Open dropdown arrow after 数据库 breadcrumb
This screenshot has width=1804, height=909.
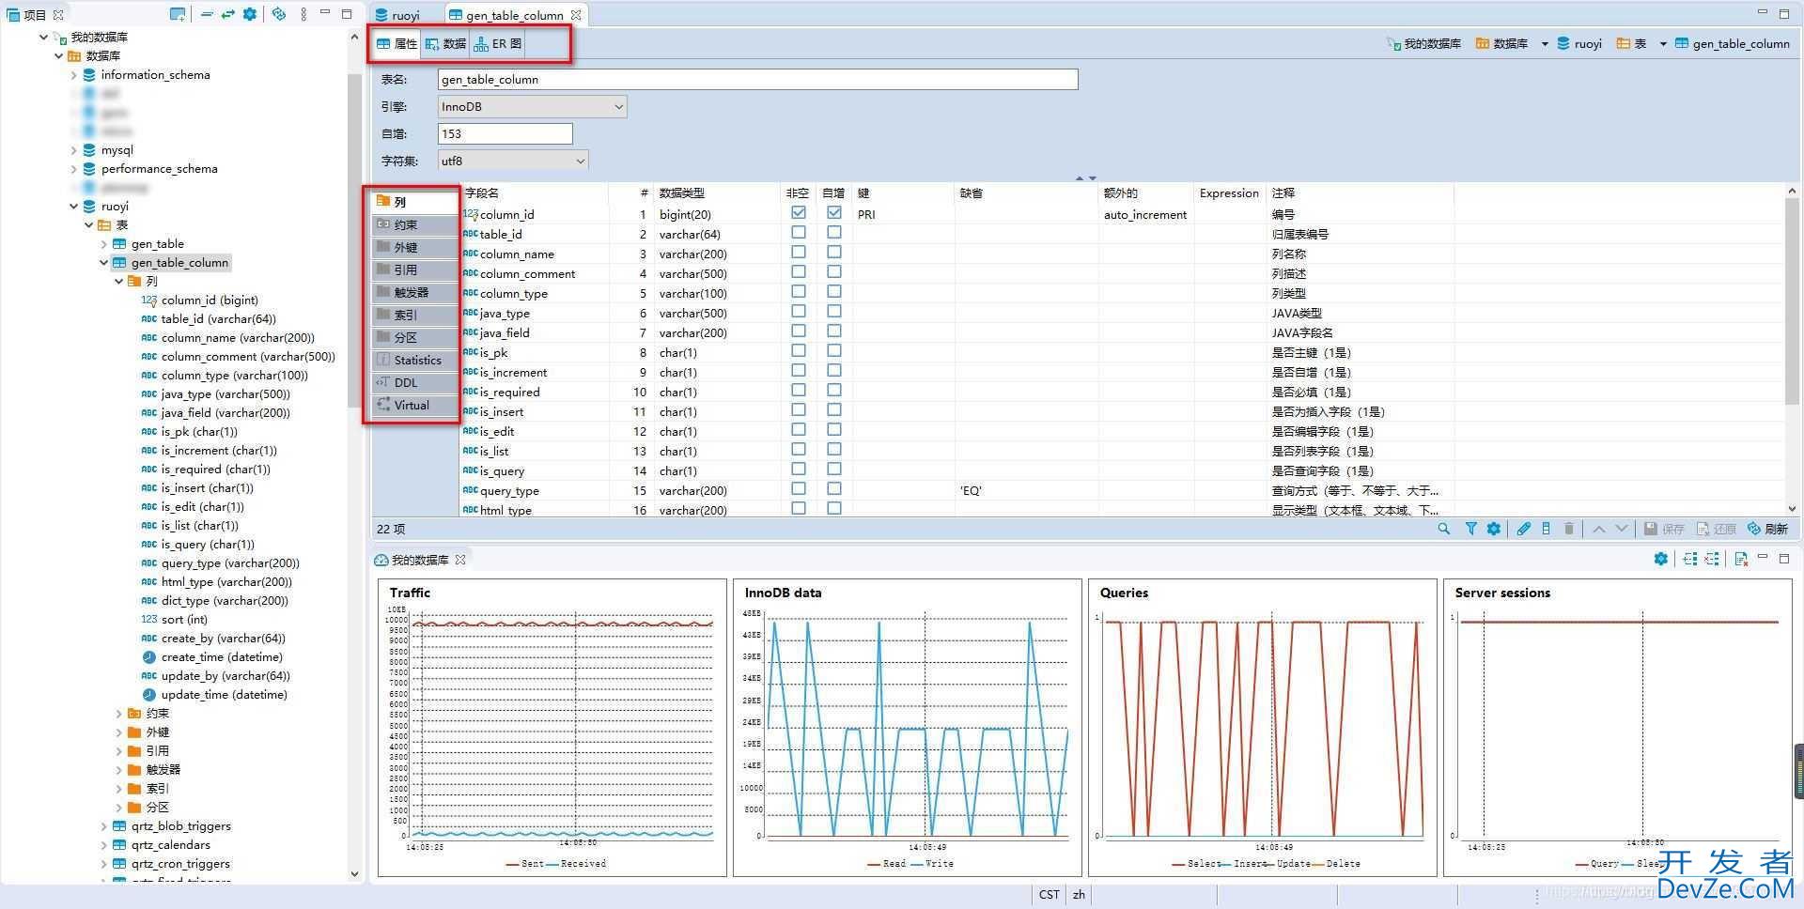pos(1545,44)
